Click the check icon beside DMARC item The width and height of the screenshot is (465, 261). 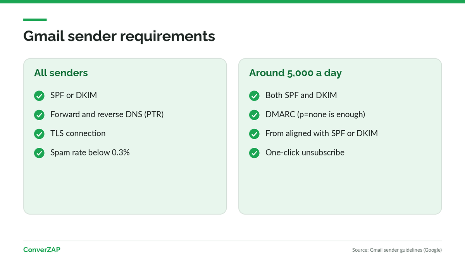(x=254, y=115)
